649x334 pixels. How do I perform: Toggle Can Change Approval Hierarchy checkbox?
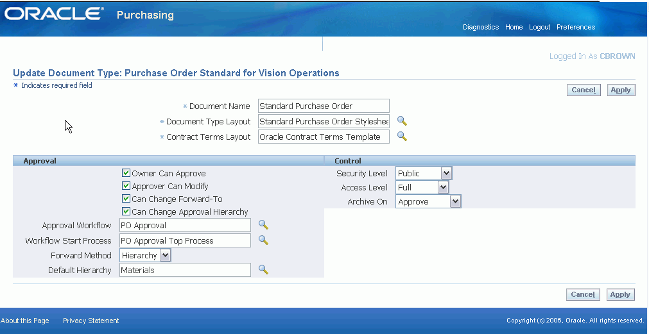click(126, 211)
